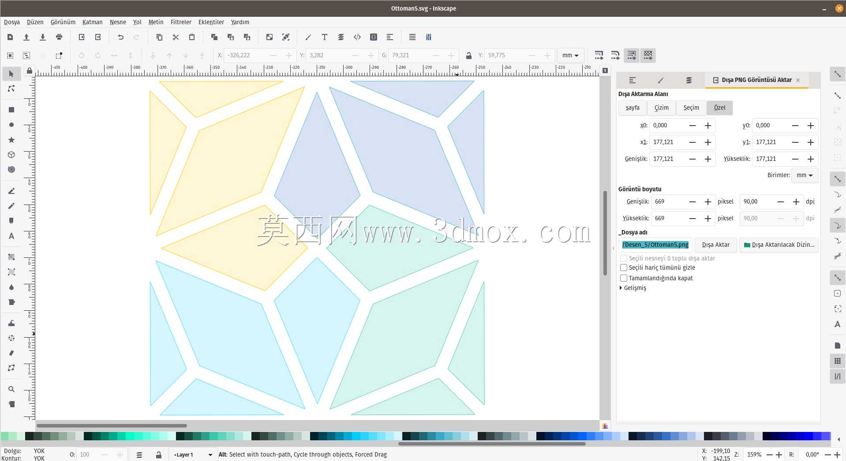Viewport: 846px width, 461px height.
Task: Select the Özel export area button
Action: coord(719,108)
